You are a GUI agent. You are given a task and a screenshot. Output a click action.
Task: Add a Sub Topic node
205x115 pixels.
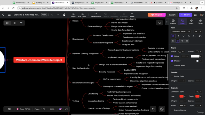click(x=82, y=15)
